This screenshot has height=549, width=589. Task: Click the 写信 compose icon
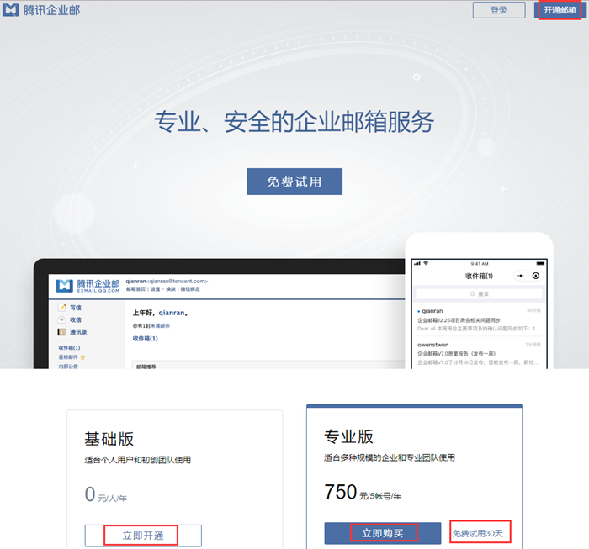point(63,308)
